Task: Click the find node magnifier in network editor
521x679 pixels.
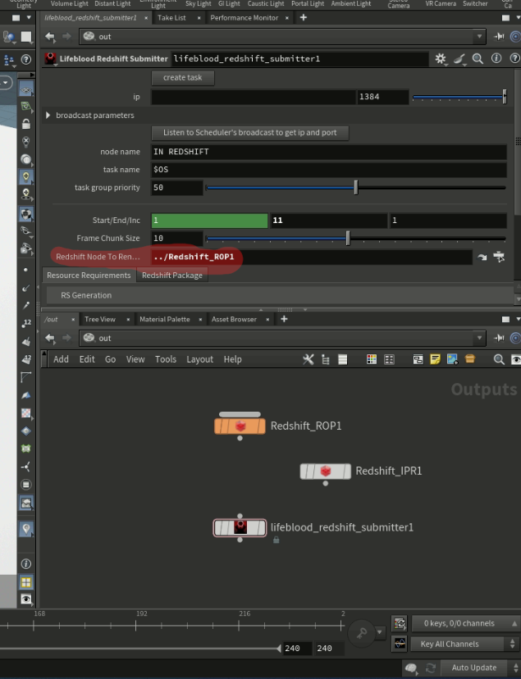Action: (499, 359)
